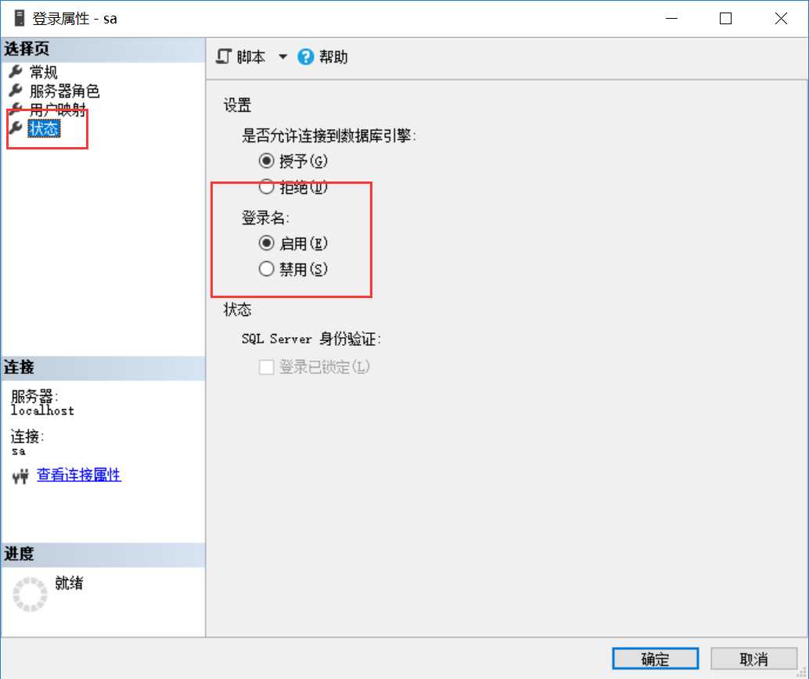Switch to the 服务器角色 page
809x679 pixels.
[x=64, y=91]
